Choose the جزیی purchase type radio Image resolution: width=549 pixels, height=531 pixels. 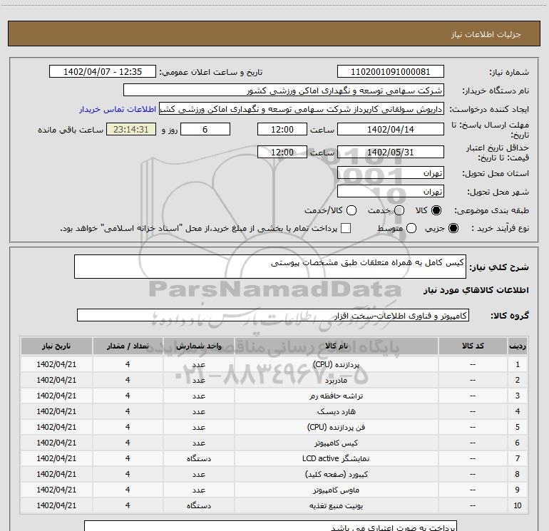(x=453, y=228)
